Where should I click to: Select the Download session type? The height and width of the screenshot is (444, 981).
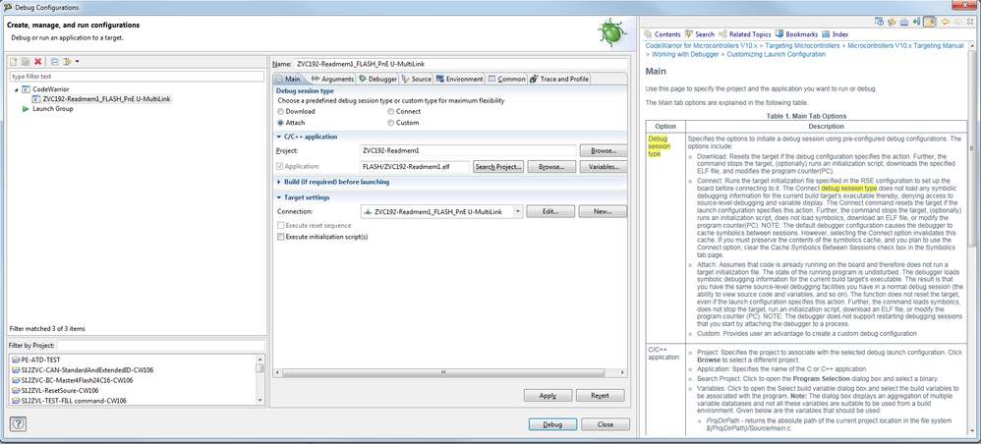click(x=281, y=111)
